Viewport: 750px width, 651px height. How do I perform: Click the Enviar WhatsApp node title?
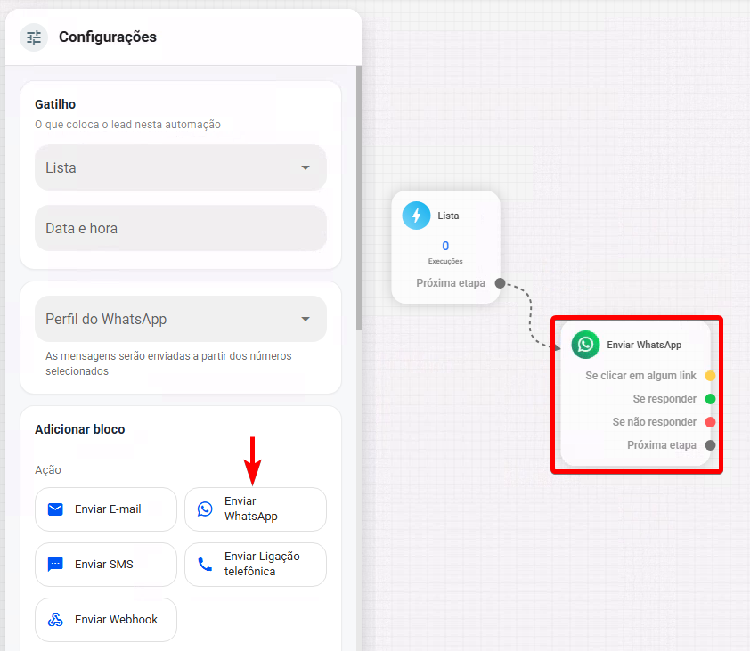tap(644, 345)
